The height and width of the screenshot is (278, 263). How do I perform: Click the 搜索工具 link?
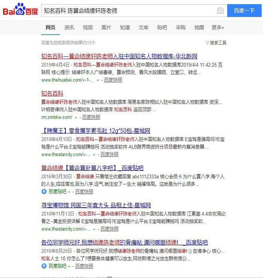pyautogui.click(x=218, y=43)
